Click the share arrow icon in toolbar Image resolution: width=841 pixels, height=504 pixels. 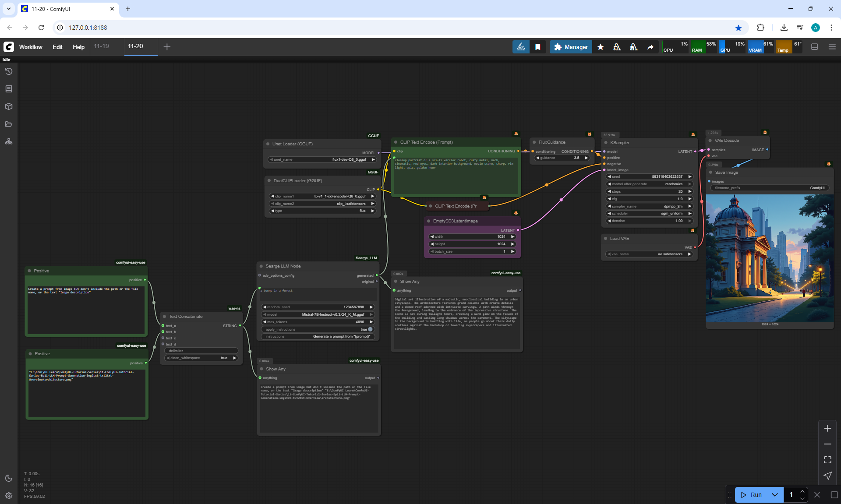point(650,47)
